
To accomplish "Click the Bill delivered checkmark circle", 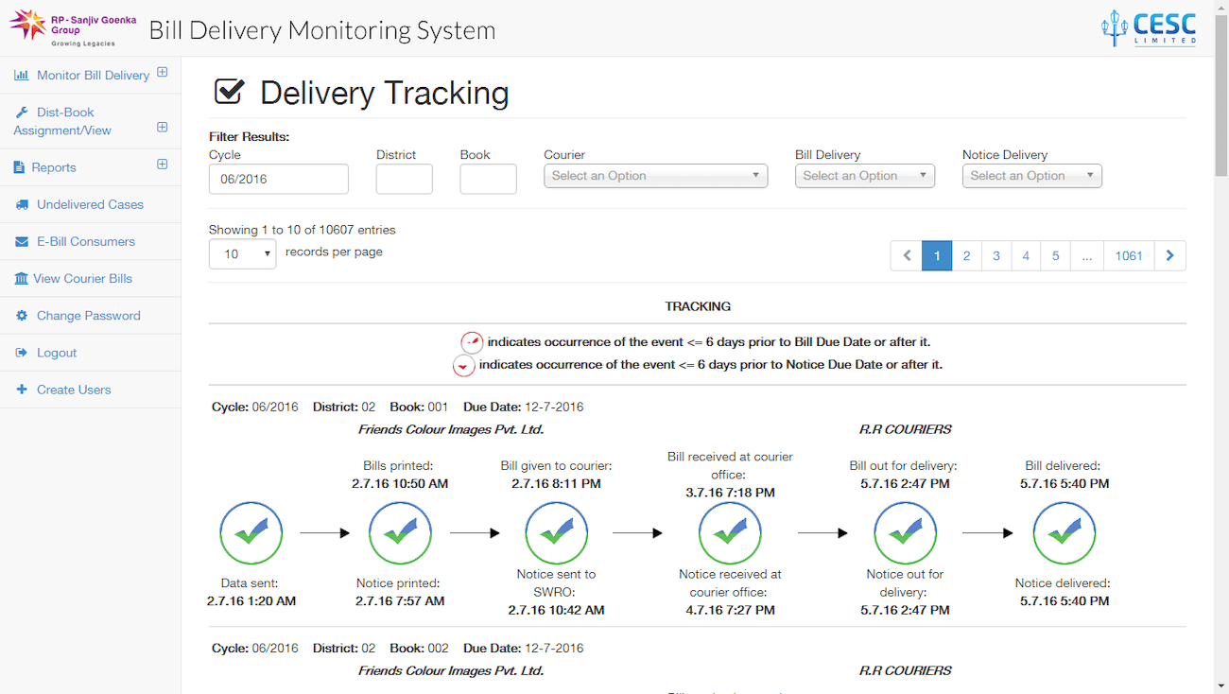I will coord(1064,533).
